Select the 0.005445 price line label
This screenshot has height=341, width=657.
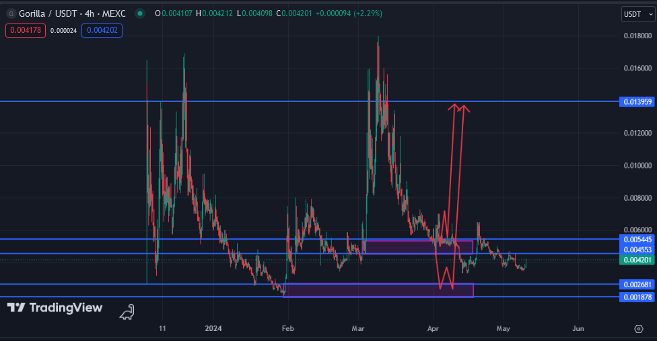point(637,240)
